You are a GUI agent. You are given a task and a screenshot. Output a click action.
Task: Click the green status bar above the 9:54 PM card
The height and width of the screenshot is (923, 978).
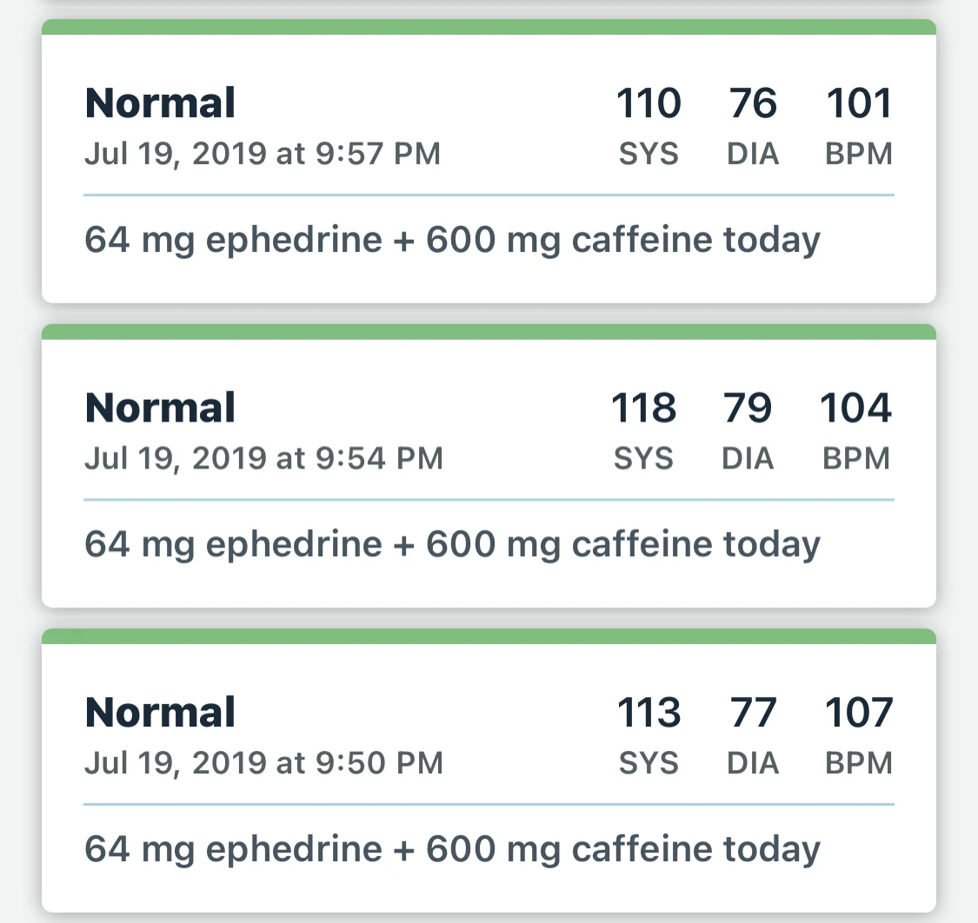pyautogui.click(x=489, y=332)
